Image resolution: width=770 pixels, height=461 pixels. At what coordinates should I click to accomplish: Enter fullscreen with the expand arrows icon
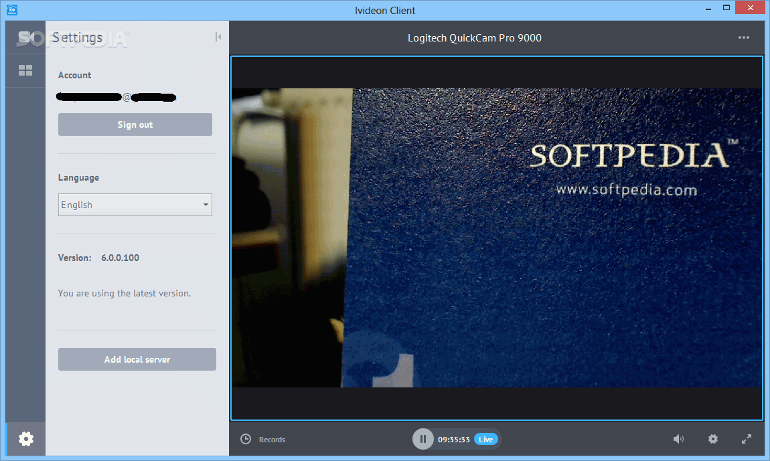747,439
